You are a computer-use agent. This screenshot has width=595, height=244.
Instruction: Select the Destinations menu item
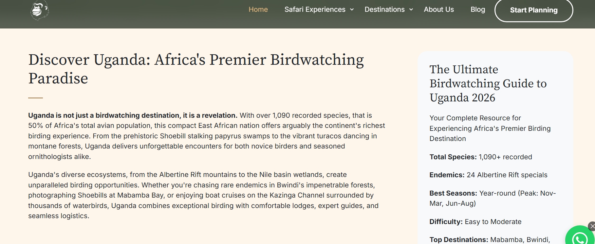coord(384,9)
